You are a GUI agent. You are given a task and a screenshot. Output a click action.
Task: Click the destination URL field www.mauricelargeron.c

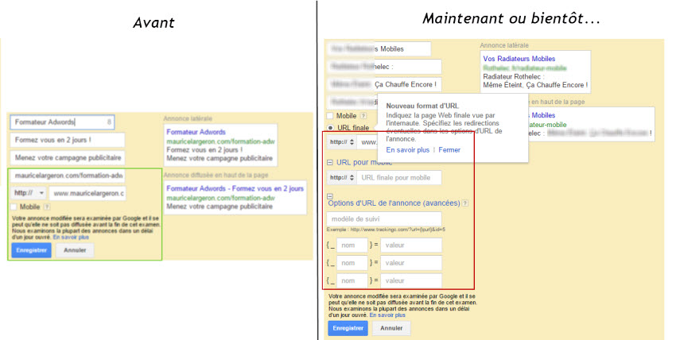coord(87,193)
